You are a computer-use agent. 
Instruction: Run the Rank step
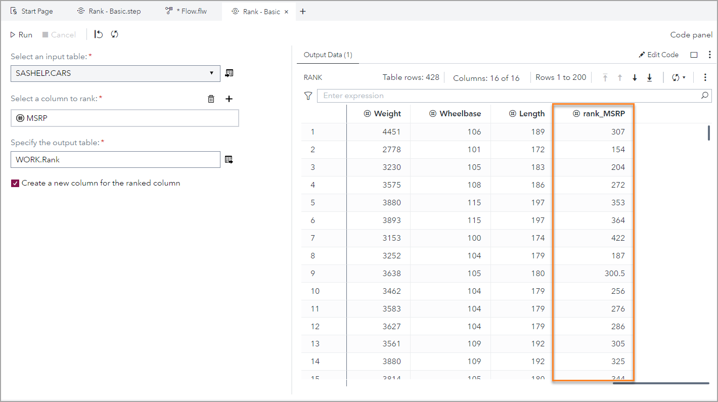tap(21, 34)
